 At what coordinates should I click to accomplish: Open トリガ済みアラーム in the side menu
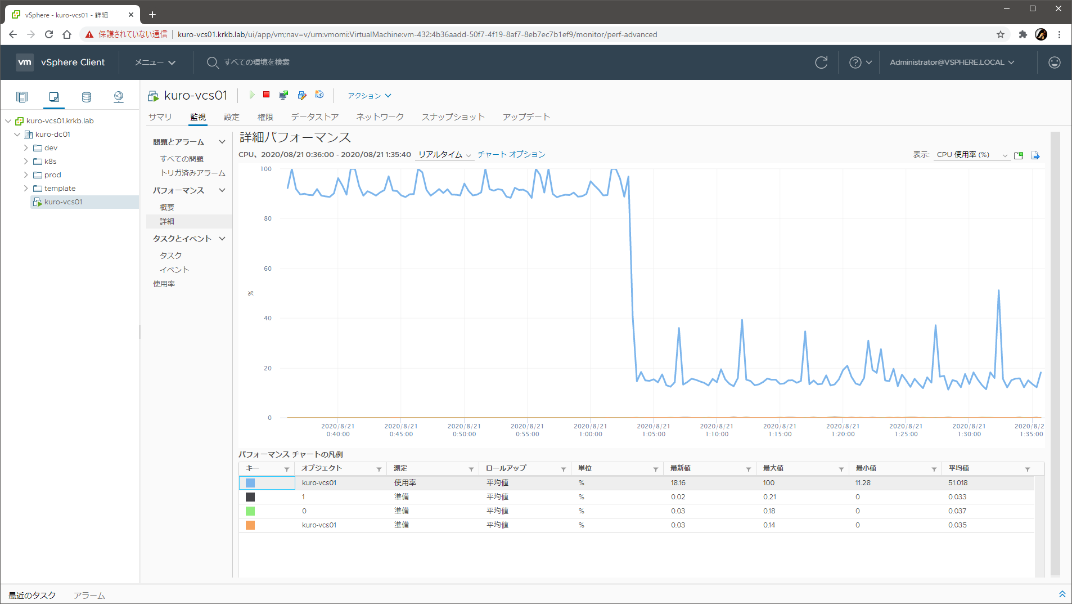point(192,173)
